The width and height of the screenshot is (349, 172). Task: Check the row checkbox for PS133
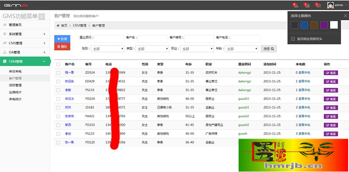point(58,90)
